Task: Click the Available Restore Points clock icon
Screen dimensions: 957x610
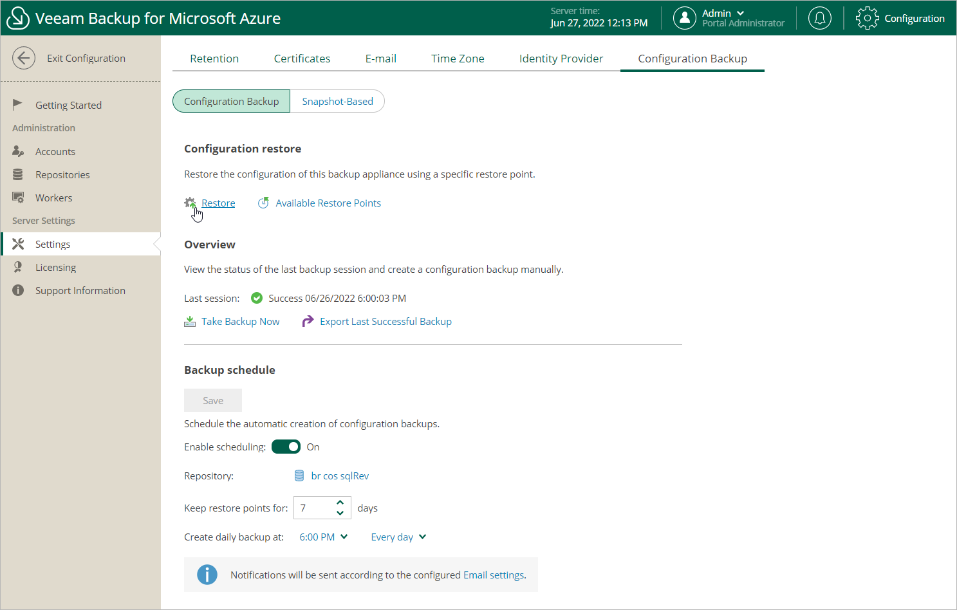Action: [263, 203]
